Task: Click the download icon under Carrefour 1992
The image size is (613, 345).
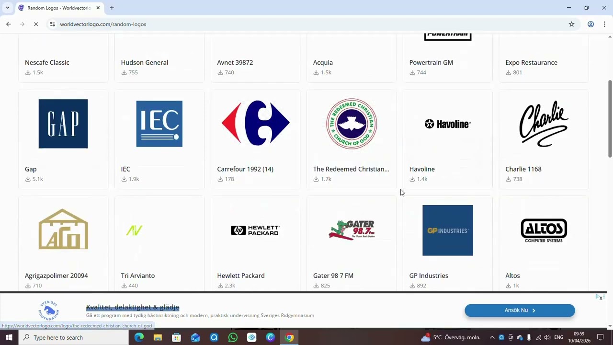Action: pyautogui.click(x=220, y=179)
